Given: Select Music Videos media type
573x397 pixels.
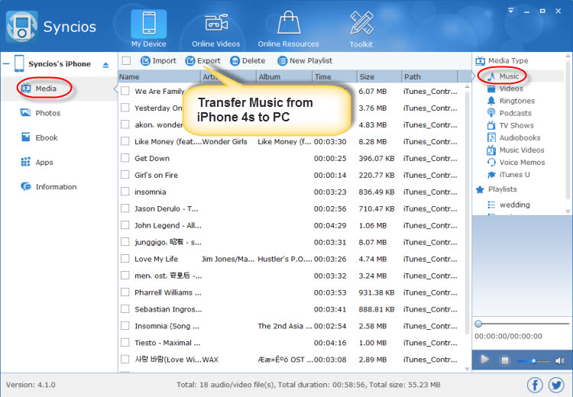Looking at the screenshot, I should pos(516,150).
